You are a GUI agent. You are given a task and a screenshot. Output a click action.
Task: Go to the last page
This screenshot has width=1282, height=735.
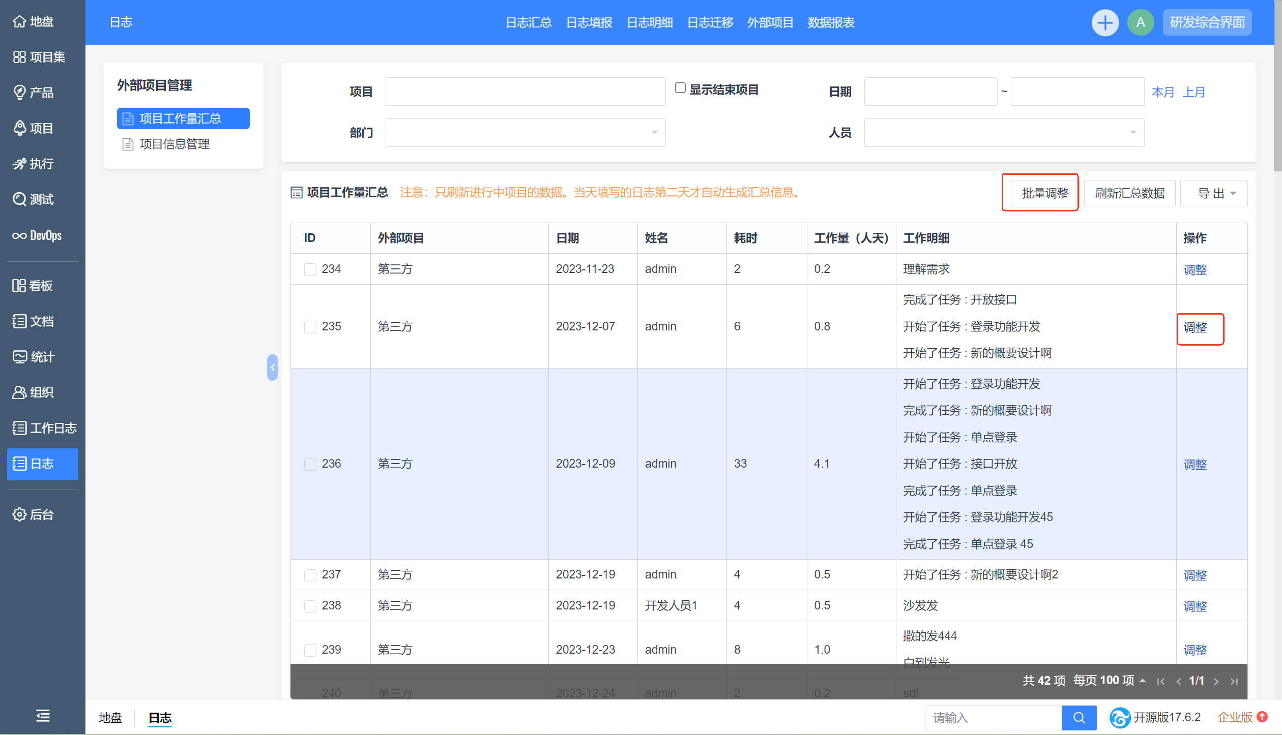[x=1234, y=681]
